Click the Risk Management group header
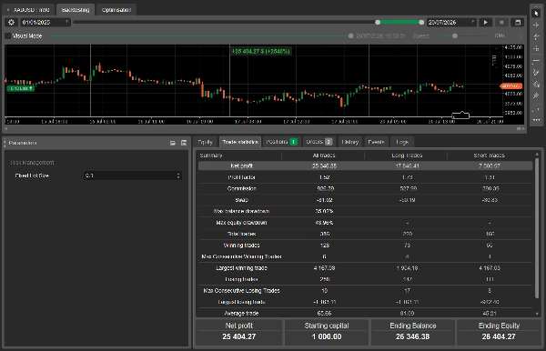The width and height of the screenshot is (546, 351). tap(32, 163)
